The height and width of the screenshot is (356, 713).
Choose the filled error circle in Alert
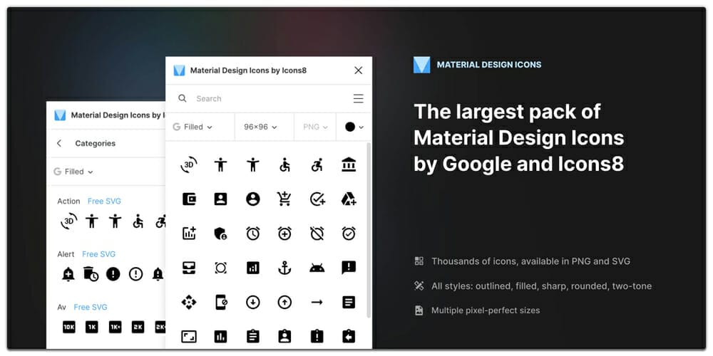point(113,274)
